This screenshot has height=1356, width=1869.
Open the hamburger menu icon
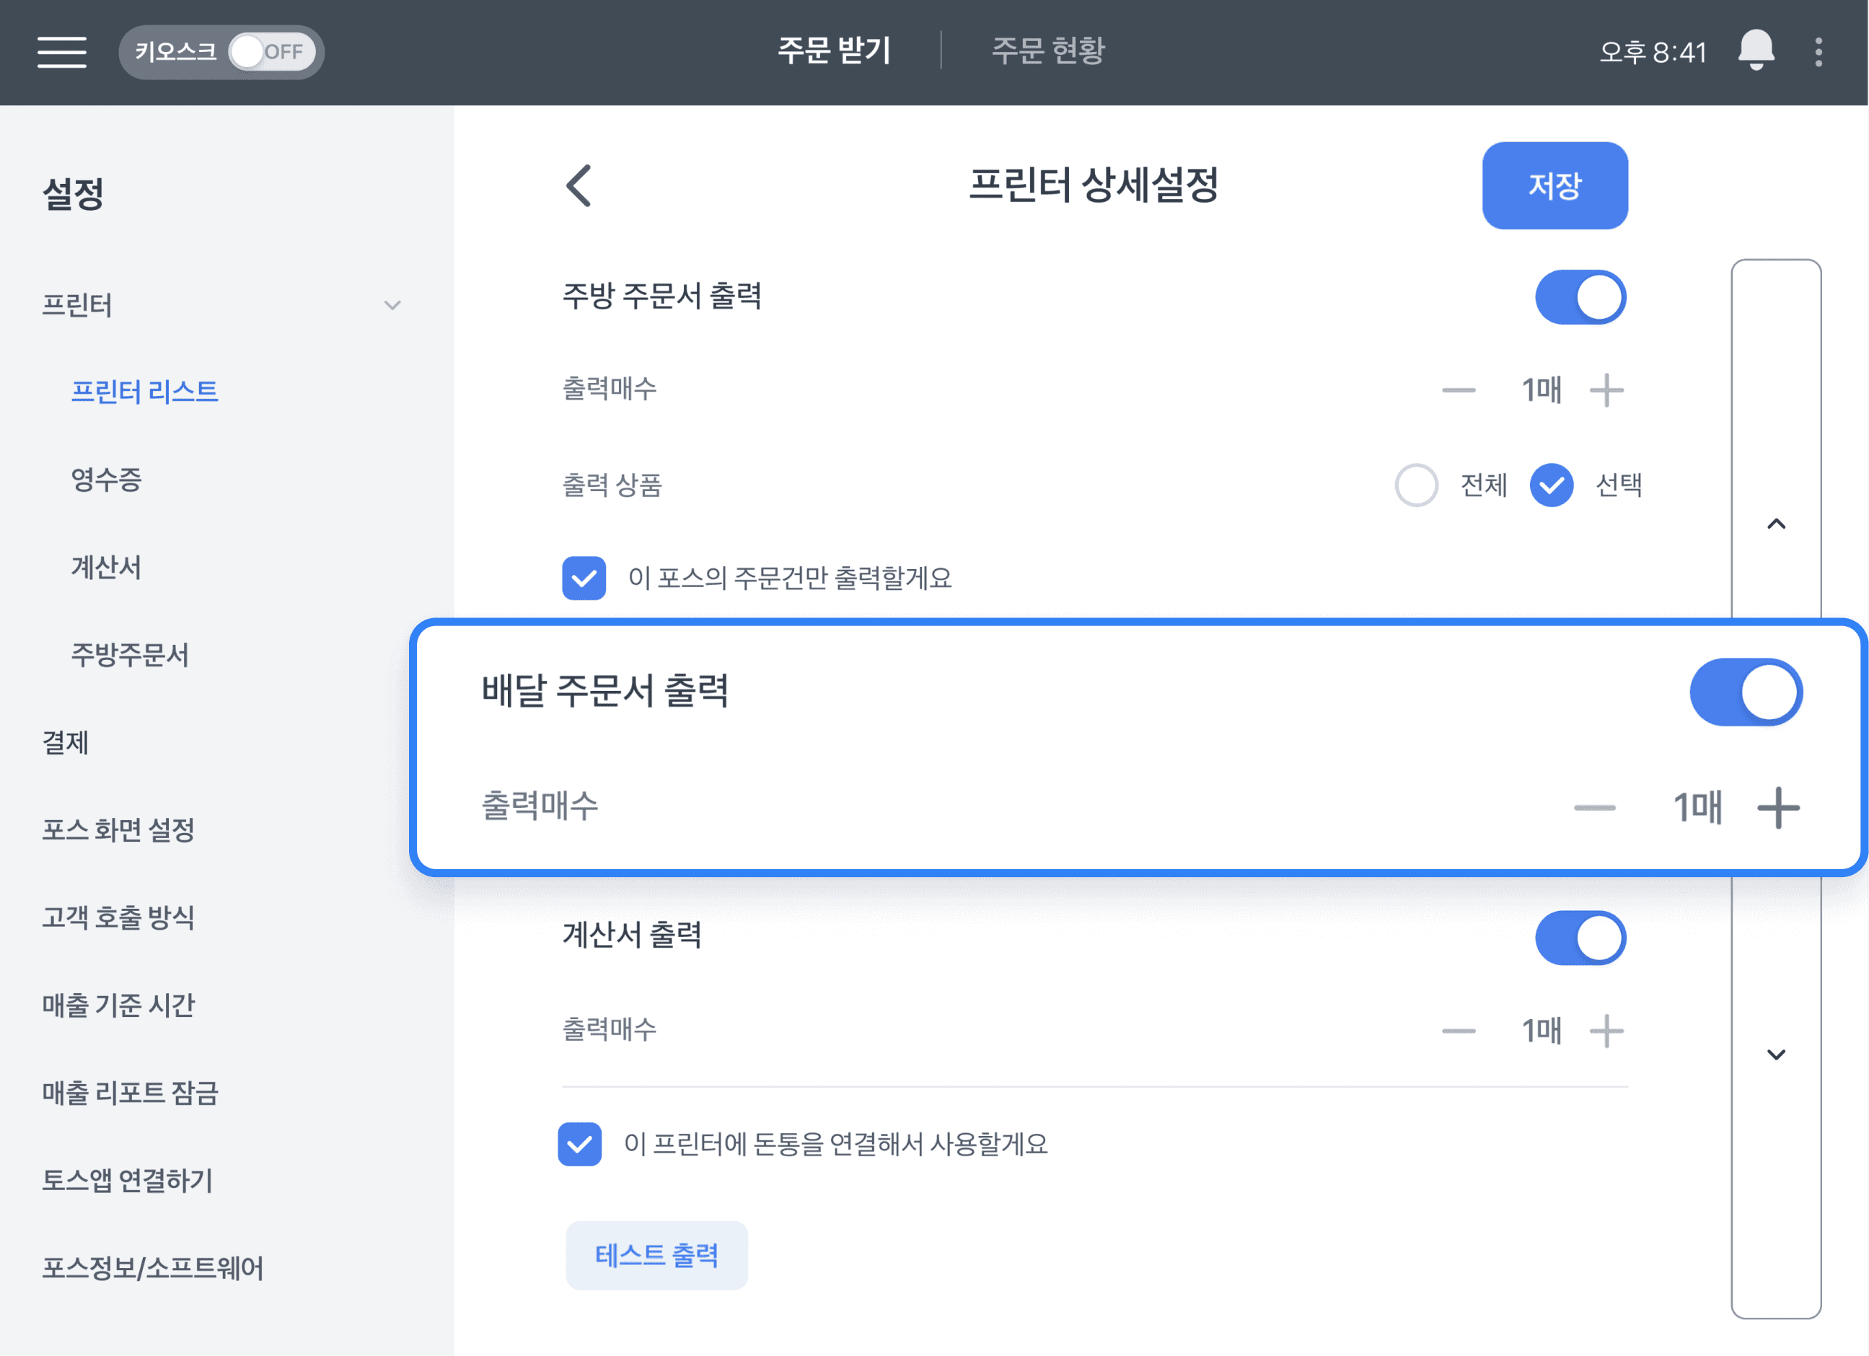pos(62,52)
